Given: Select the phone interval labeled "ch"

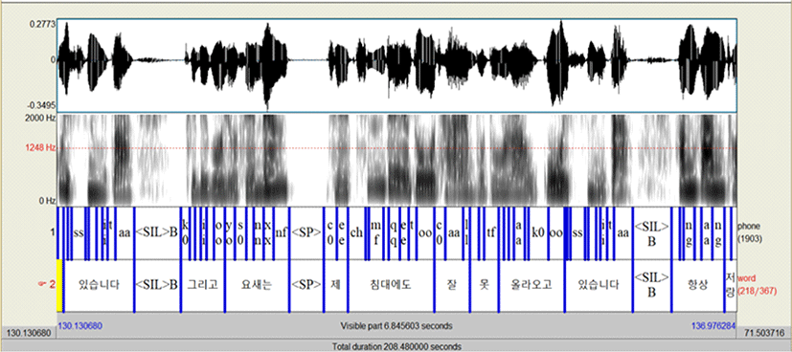Looking at the screenshot, I should point(356,233).
